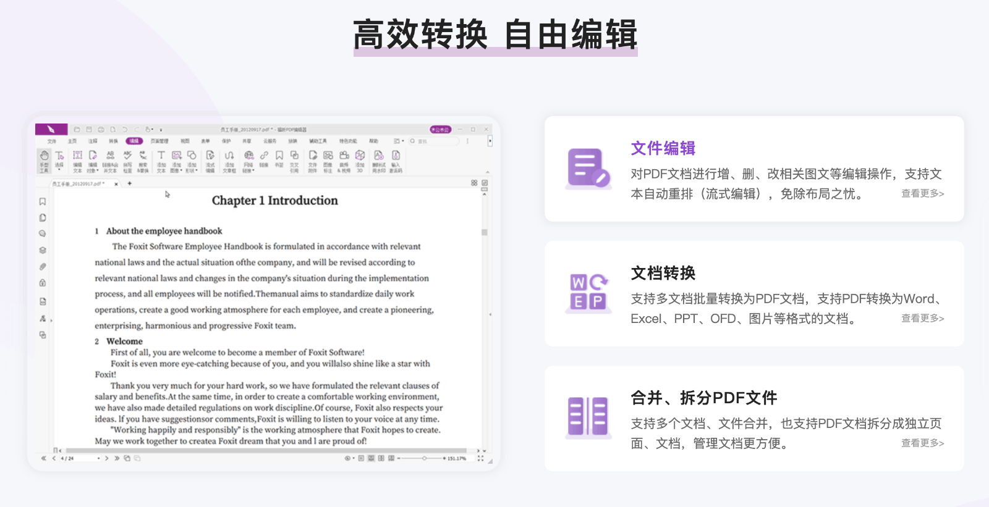Viewport: 989px width, 507px height.
Task: Open the Home (主页) ribbon tab
Action: 72,141
